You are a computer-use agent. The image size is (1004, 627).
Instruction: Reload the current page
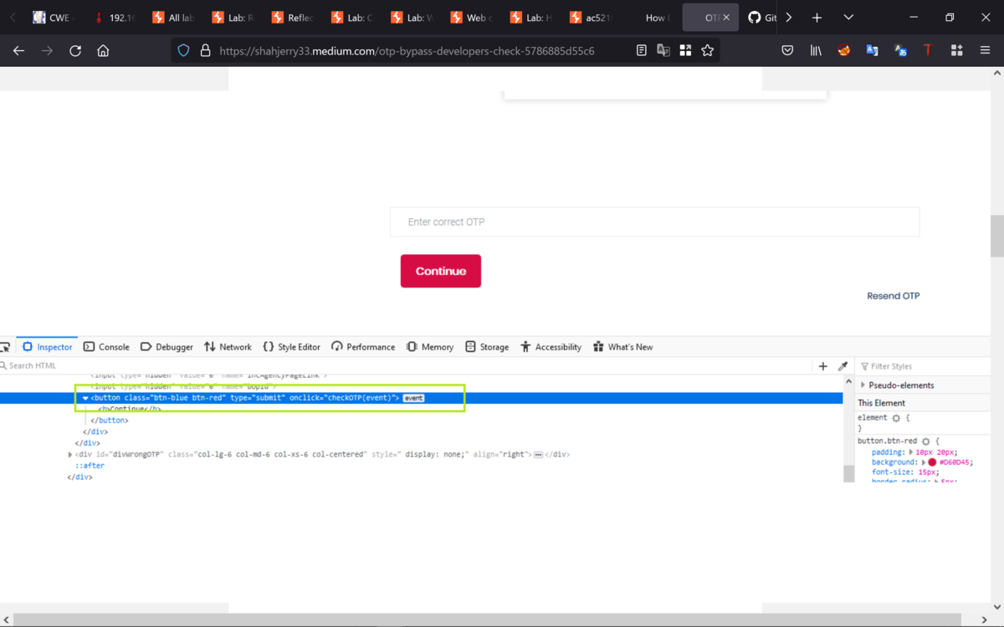click(75, 51)
